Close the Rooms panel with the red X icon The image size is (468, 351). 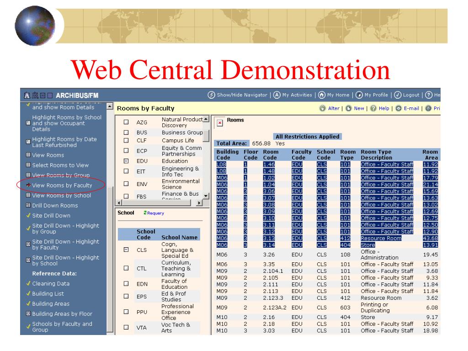tap(220, 122)
